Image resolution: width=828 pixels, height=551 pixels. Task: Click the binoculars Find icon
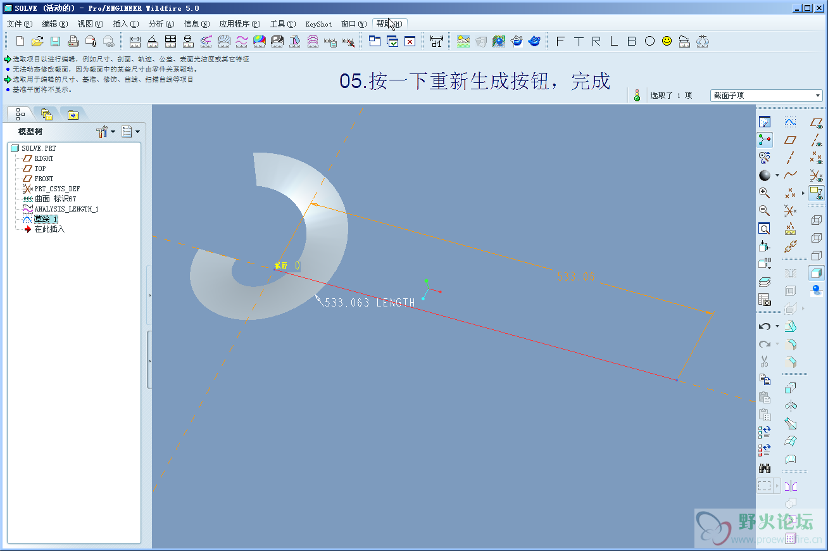(x=765, y=469)
